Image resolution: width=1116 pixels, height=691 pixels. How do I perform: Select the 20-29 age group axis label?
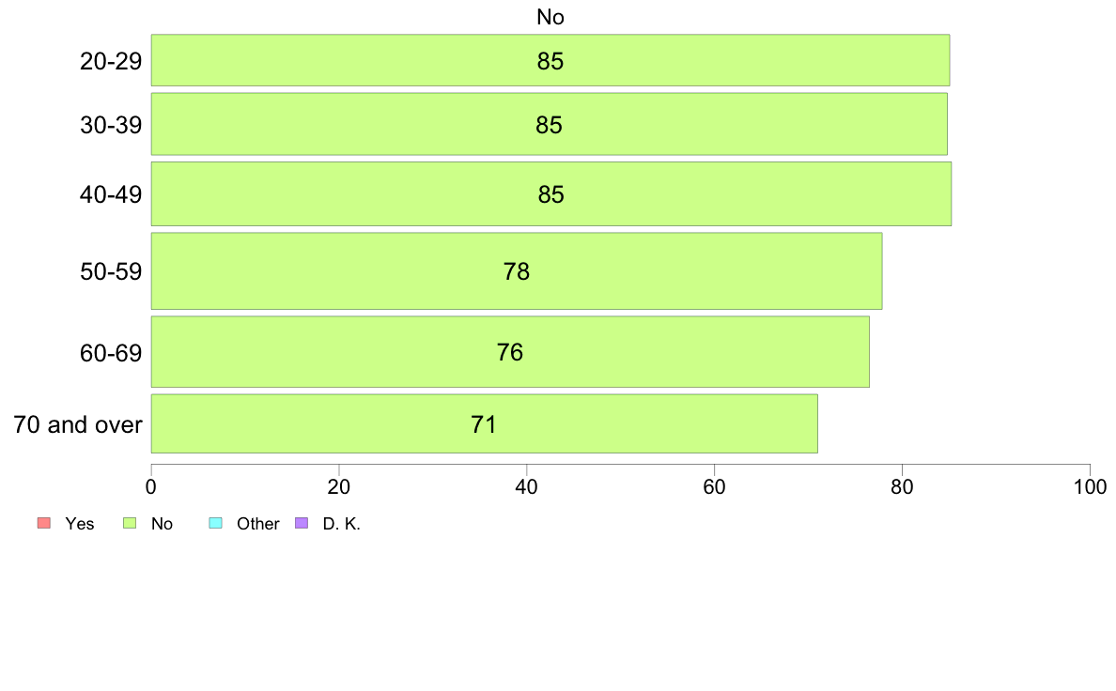pos(111,62)
